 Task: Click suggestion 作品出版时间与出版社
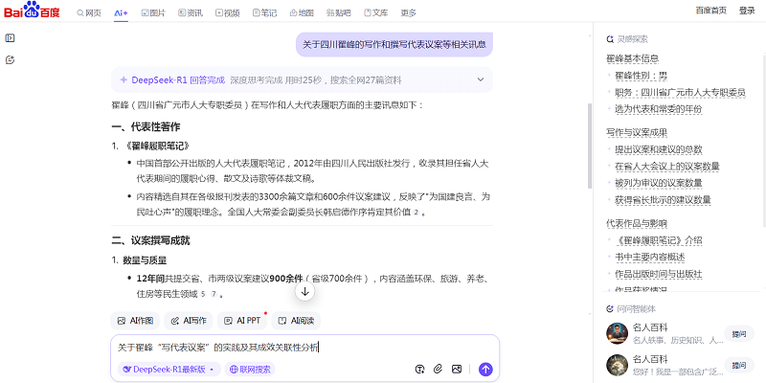tap(658, 274)
